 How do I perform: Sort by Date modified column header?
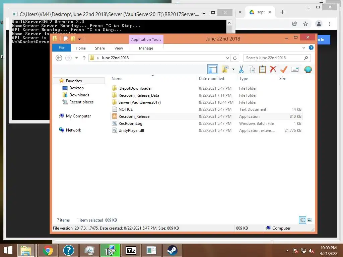(x=211, y=78)
